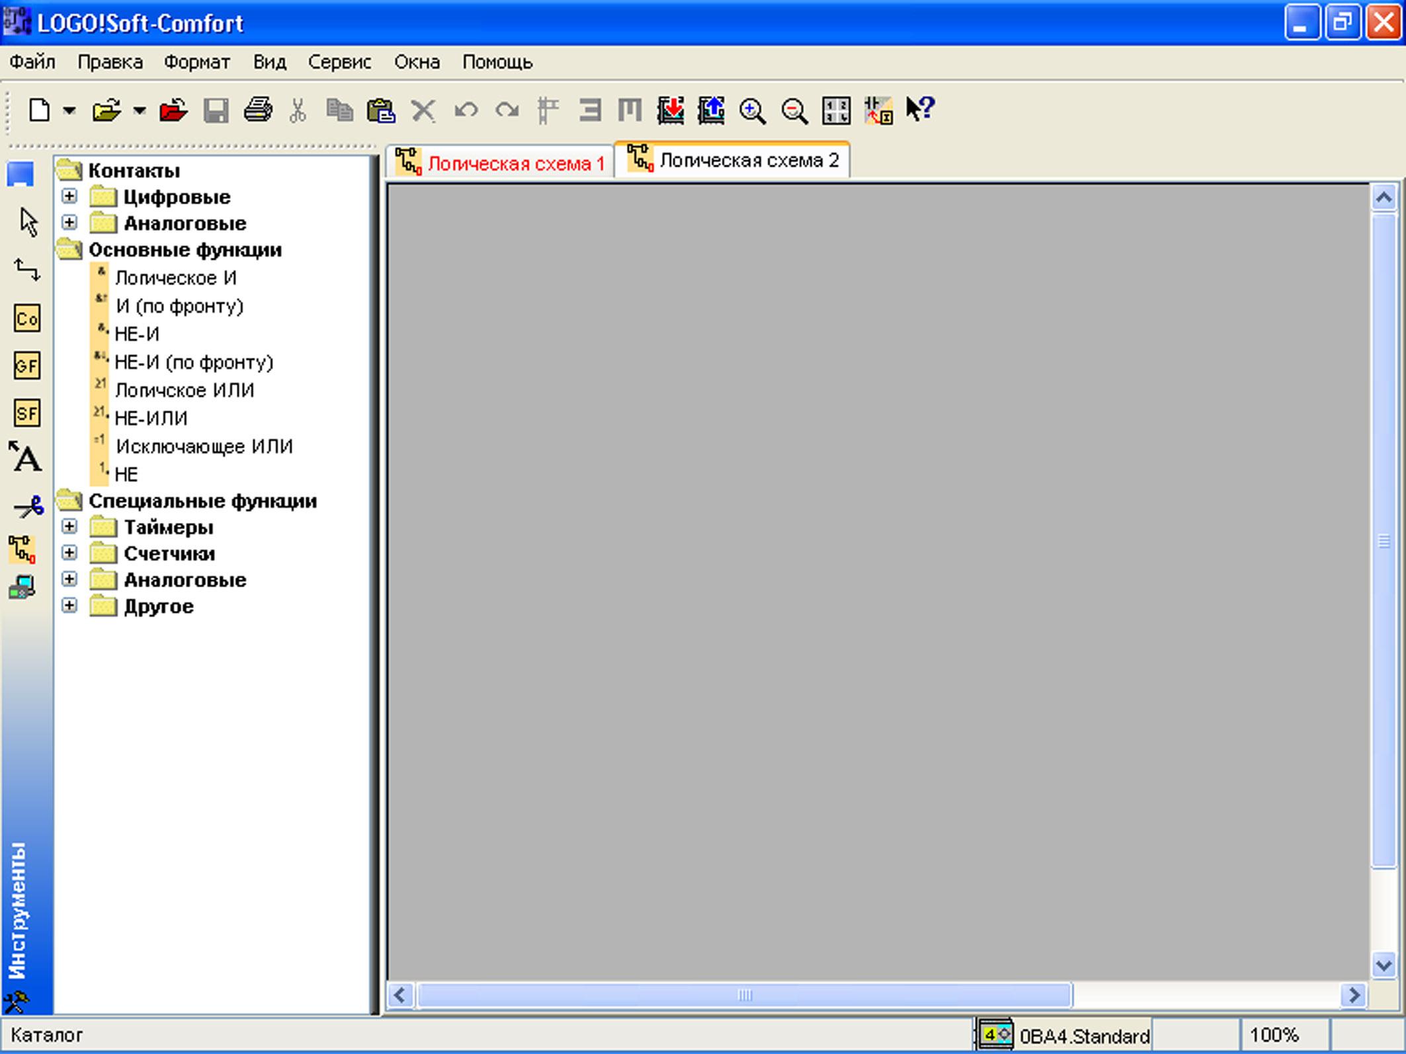Download program PC to LOGO icon
1406x1054 pixels.
[x=671, y=110]
